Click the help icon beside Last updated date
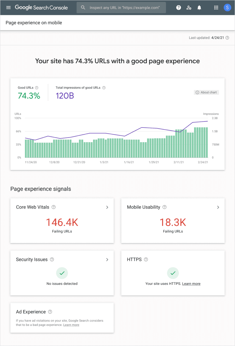235x346 pixels. [227, 38]
